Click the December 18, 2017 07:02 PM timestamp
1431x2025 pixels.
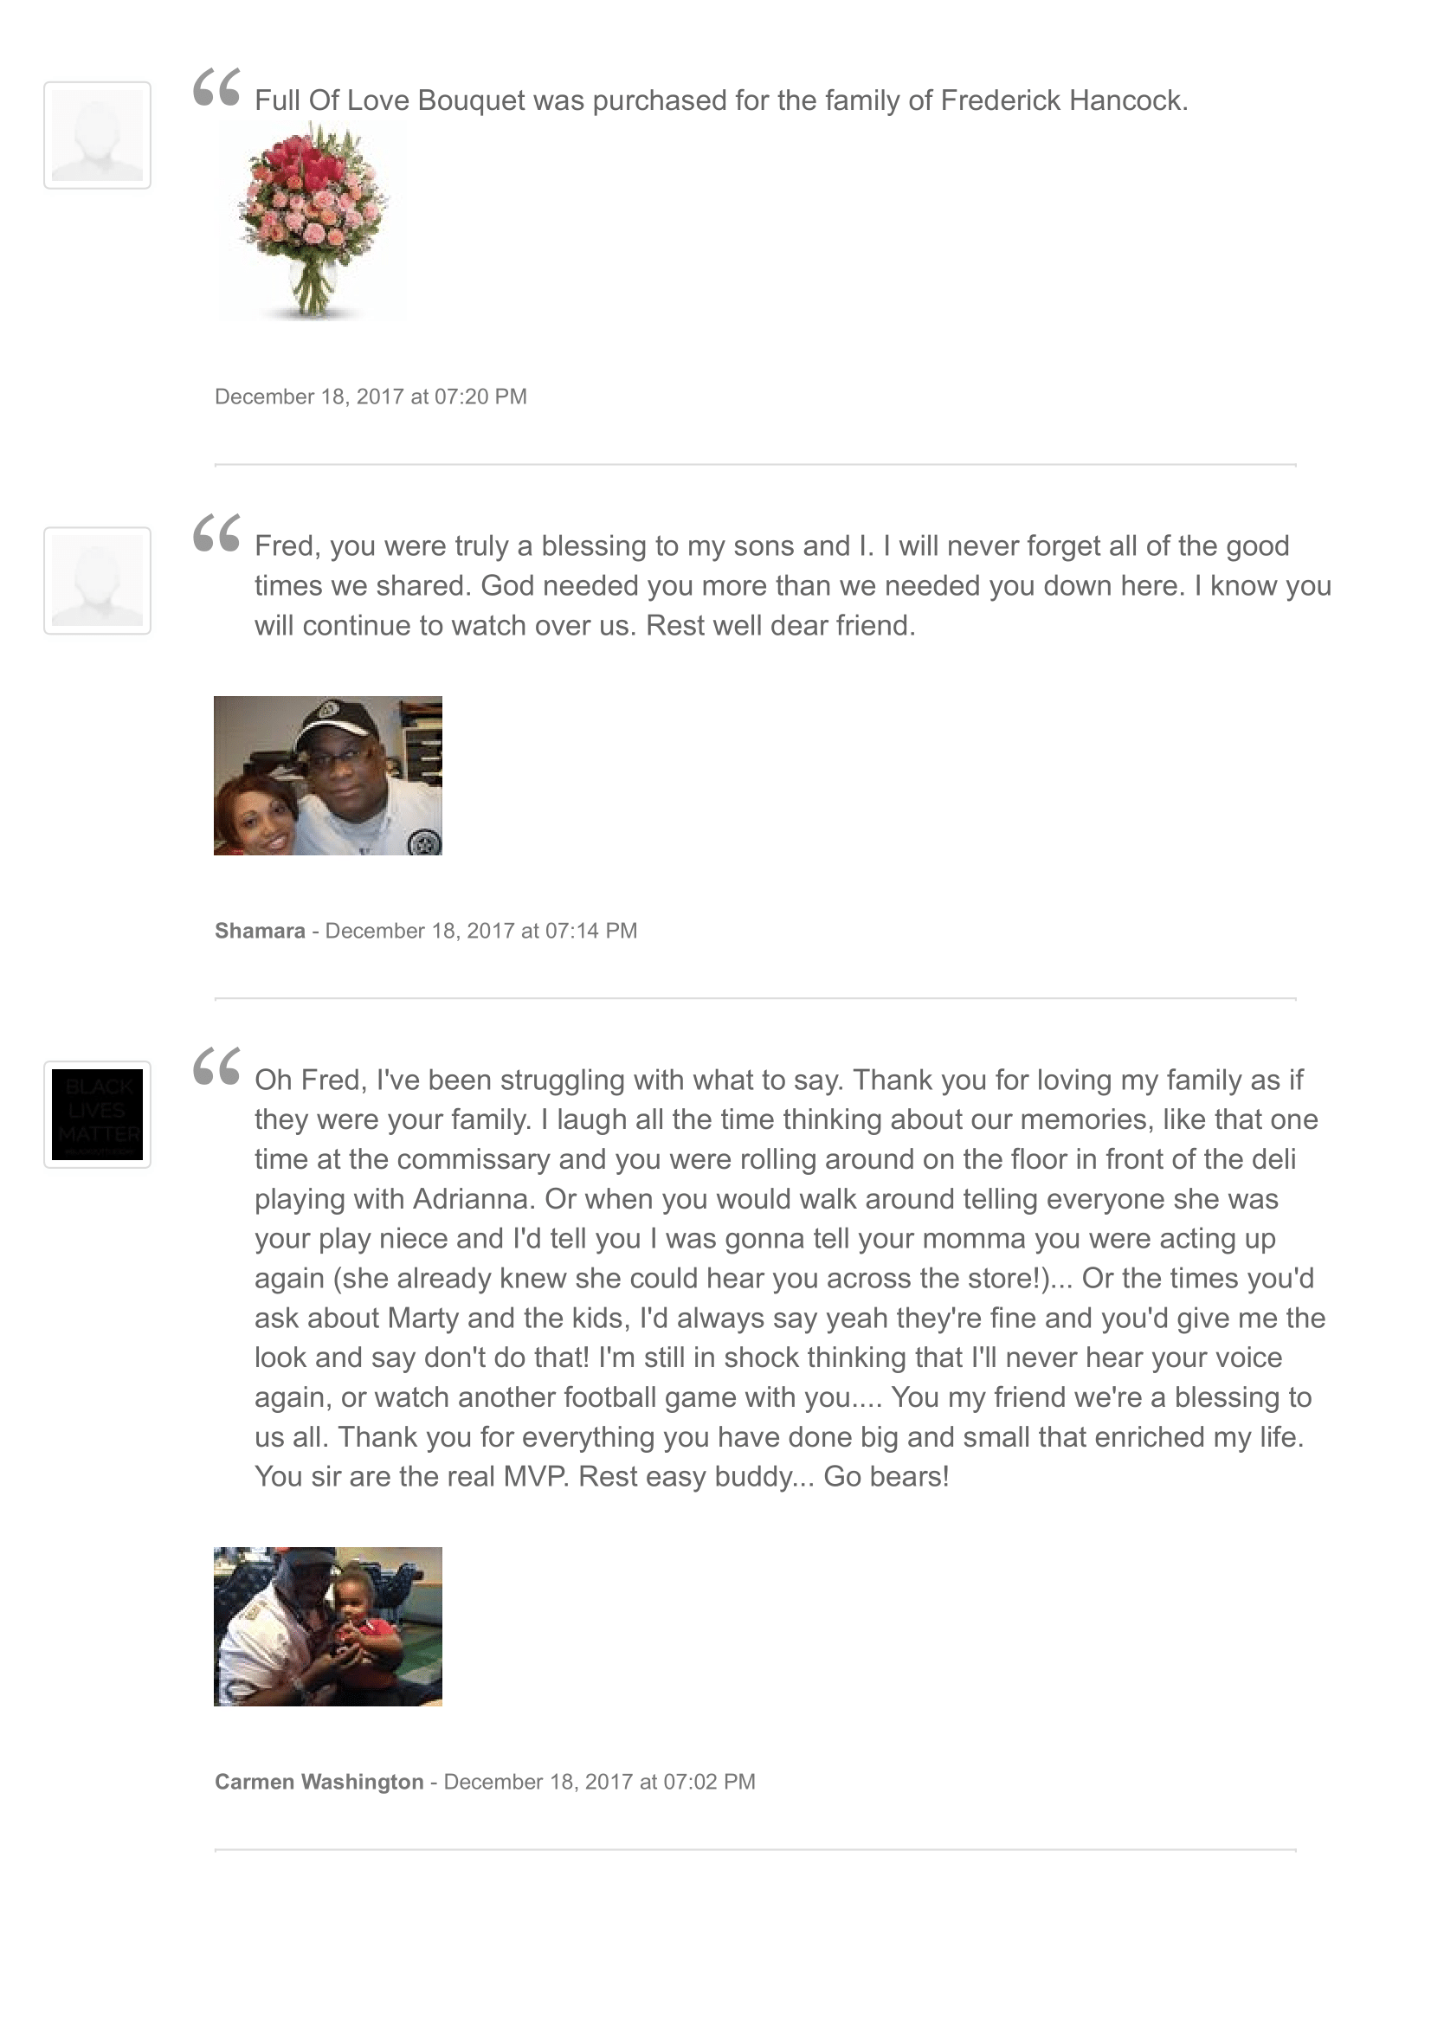tap(599, 1782)
